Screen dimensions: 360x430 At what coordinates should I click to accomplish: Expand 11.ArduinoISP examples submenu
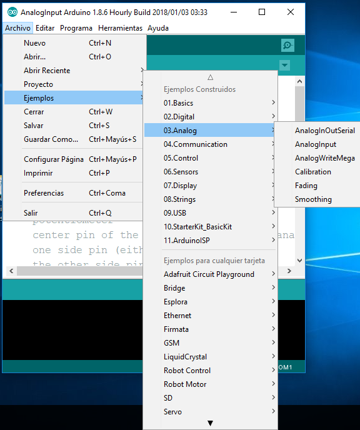[210, 240]
